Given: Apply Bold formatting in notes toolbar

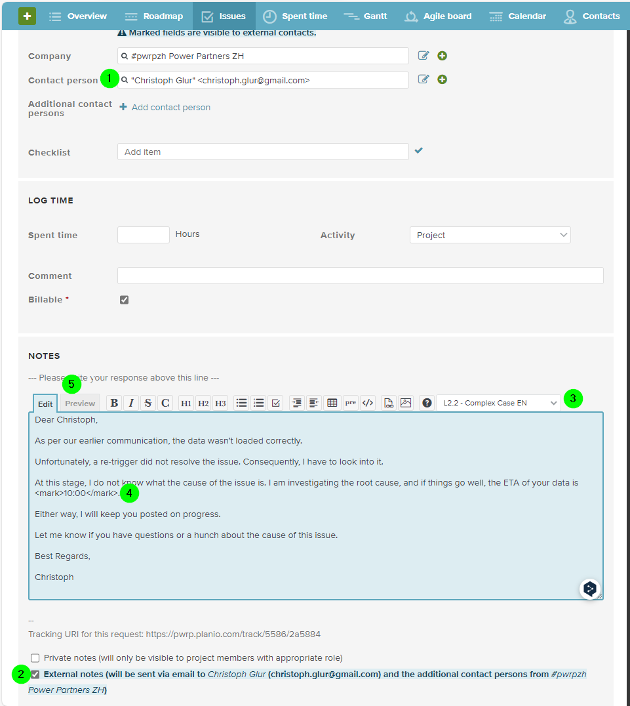Looking at the screenshot, I should (x=114, y=403).
